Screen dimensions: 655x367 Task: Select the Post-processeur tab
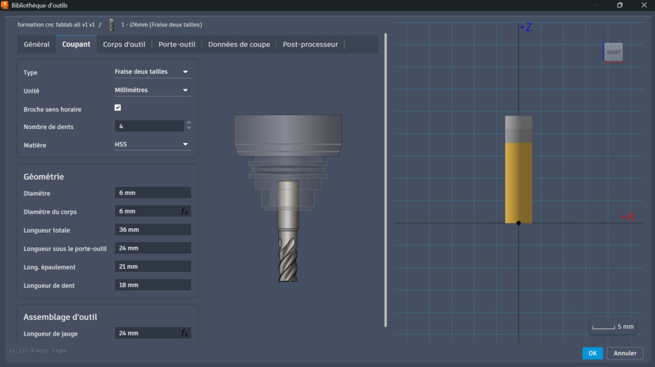310,44
